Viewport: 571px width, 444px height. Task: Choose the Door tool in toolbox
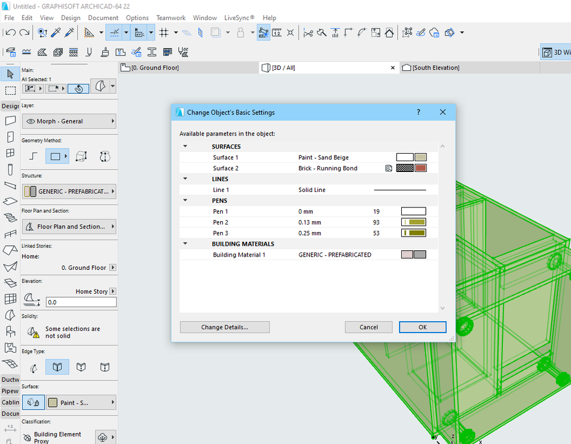[x=10, y=137]
